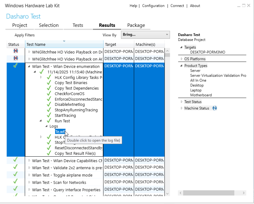This screenshot has height=204, width=254.
Task: Expand the Test Status section
Action: click(x=182, y=102)
